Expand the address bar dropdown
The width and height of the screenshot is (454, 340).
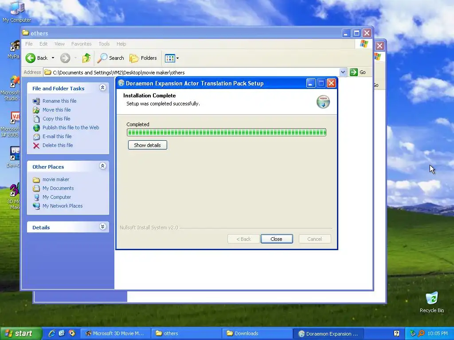click(343, 72)
